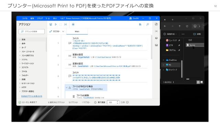Switch Explorer to details view icon
The image size is (220, 123).
click(198, 82)
